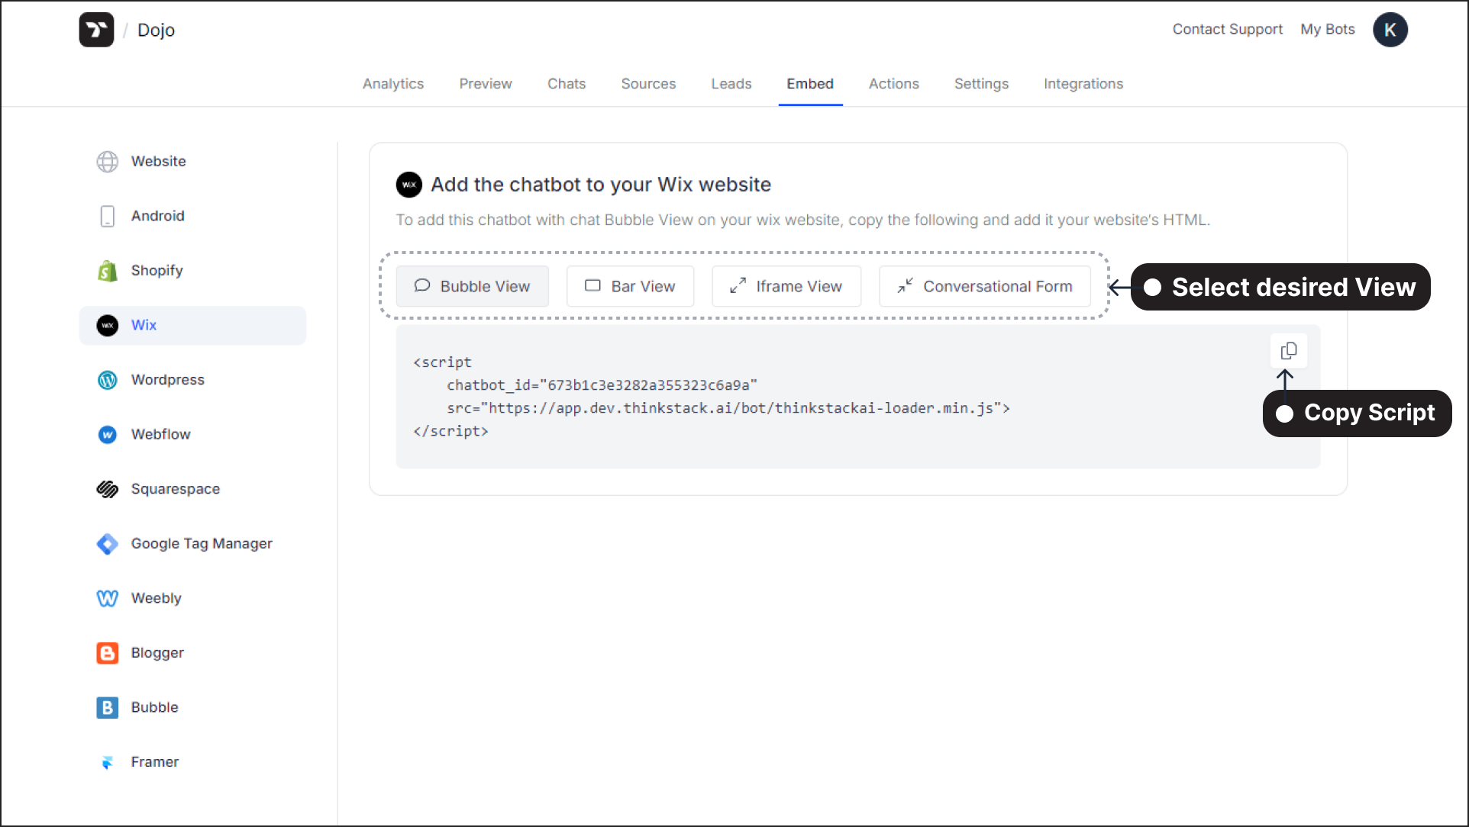
Task: Click the Android sidebar label
Action: point(158,216)
